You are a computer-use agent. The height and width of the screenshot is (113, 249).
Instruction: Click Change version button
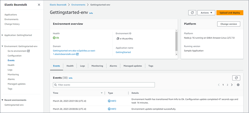point(229,24)
